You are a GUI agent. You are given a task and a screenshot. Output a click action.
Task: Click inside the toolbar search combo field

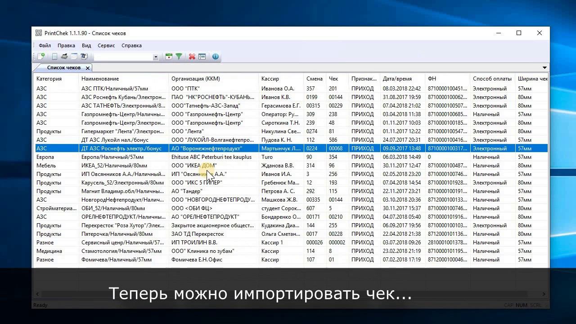coord(123,57)
